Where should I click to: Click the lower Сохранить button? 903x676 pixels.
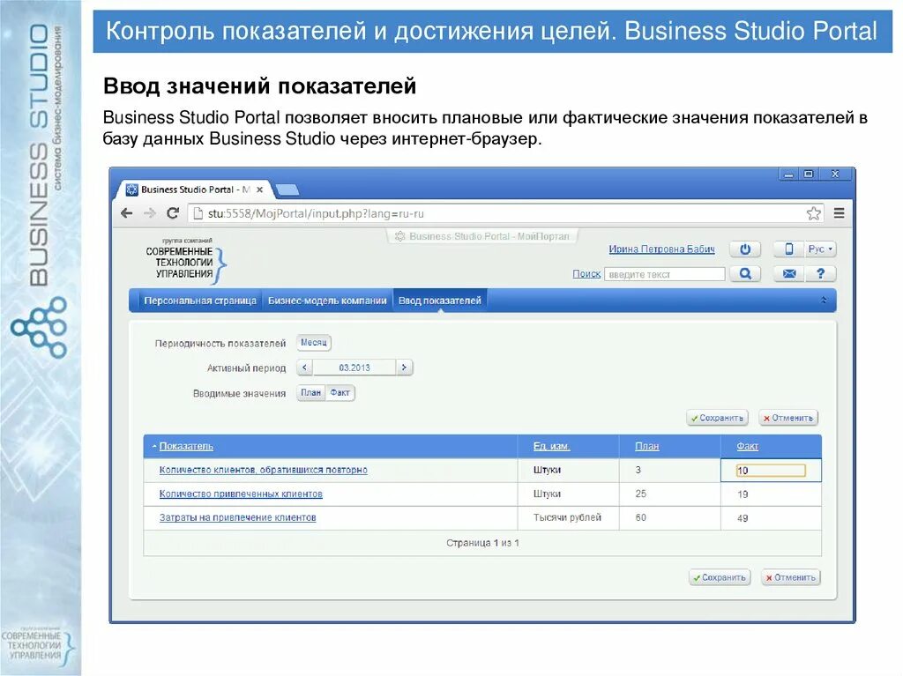point(720,577)
